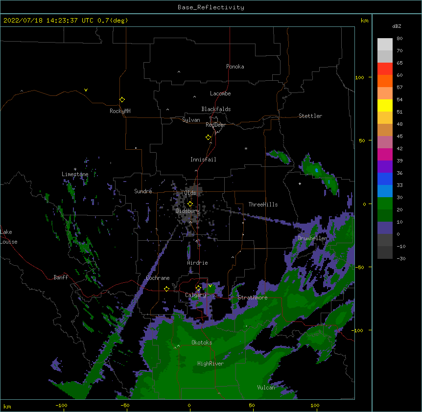This screenshot has width=422, height=412.
Task: Click the Banff label
Action: coord(61,277)
